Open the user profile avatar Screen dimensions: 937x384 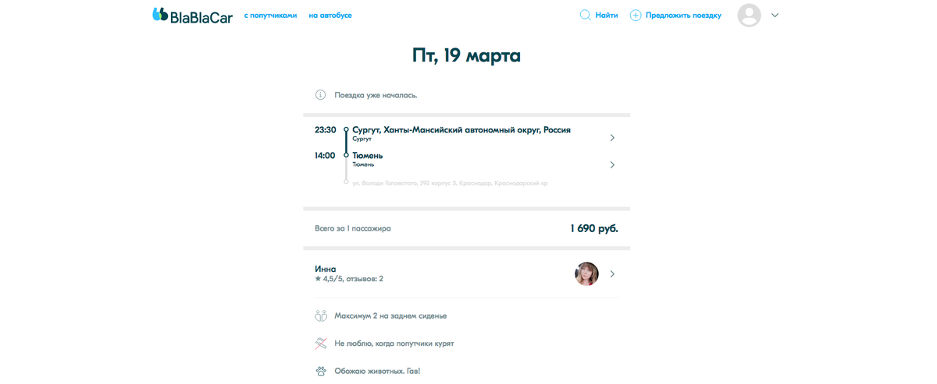pos(749,16)
